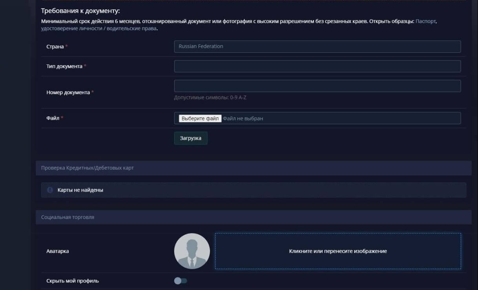Open the Страна field showing Russian Federation
Image resolution: width=478 pixels, height=290 pixels.
[x=317, y=46]
